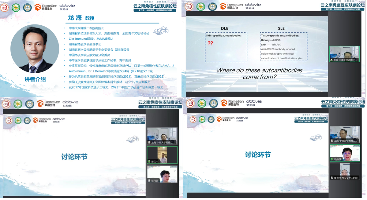Click the 讨论环节 heading in the bottom-left slide
367x200 pixels.
tap(74, 157)
